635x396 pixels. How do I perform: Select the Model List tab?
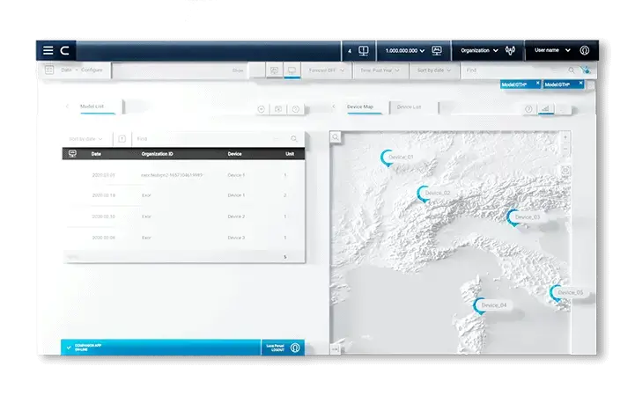(x=92, y=106)
